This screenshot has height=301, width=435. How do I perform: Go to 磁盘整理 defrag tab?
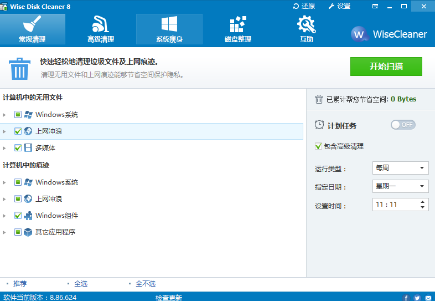point(238,29)
